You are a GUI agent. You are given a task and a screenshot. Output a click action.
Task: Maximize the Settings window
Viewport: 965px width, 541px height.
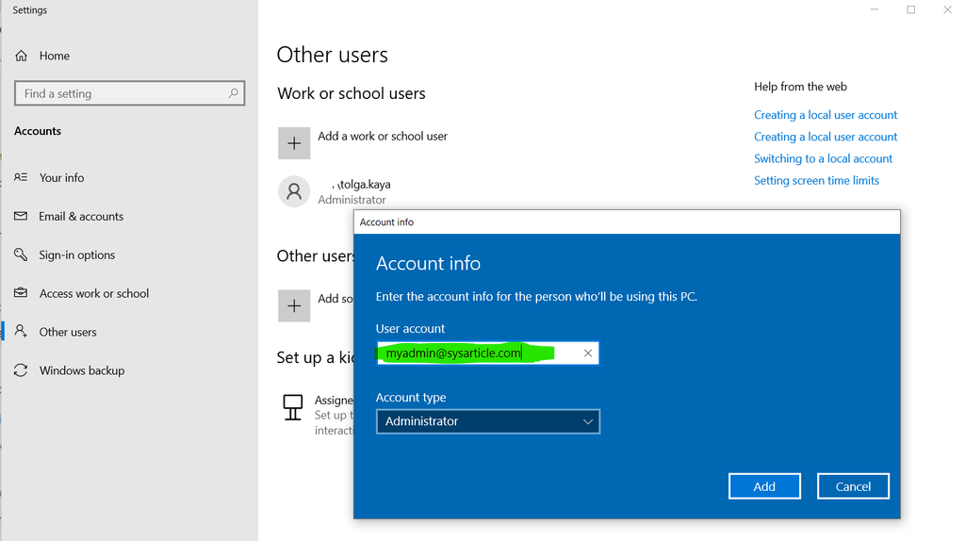coord(911,9)
